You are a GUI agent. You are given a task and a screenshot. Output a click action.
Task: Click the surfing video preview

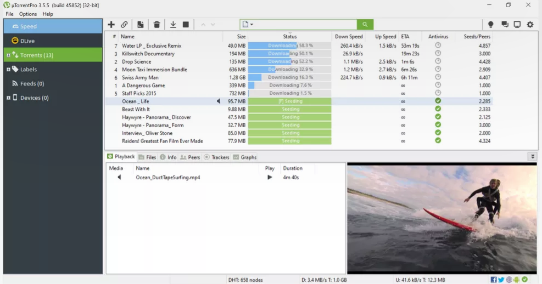point(442,218)
